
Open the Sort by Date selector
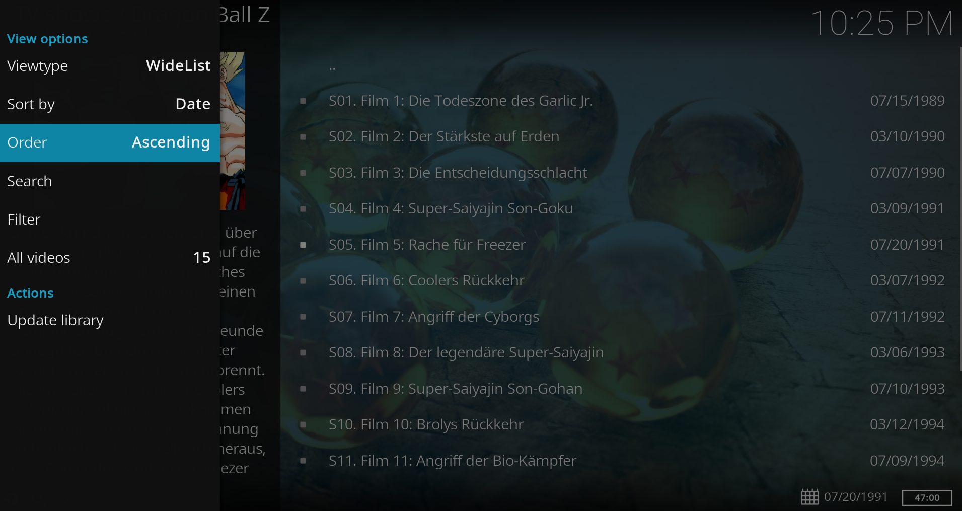click(110, 104)
